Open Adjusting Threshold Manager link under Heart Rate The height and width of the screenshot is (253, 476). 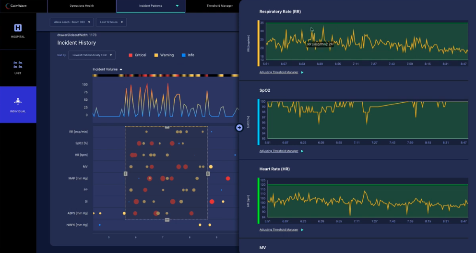pos(278,230)
